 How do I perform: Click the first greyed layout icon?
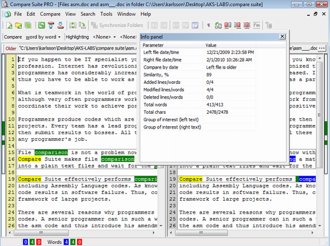176,26
